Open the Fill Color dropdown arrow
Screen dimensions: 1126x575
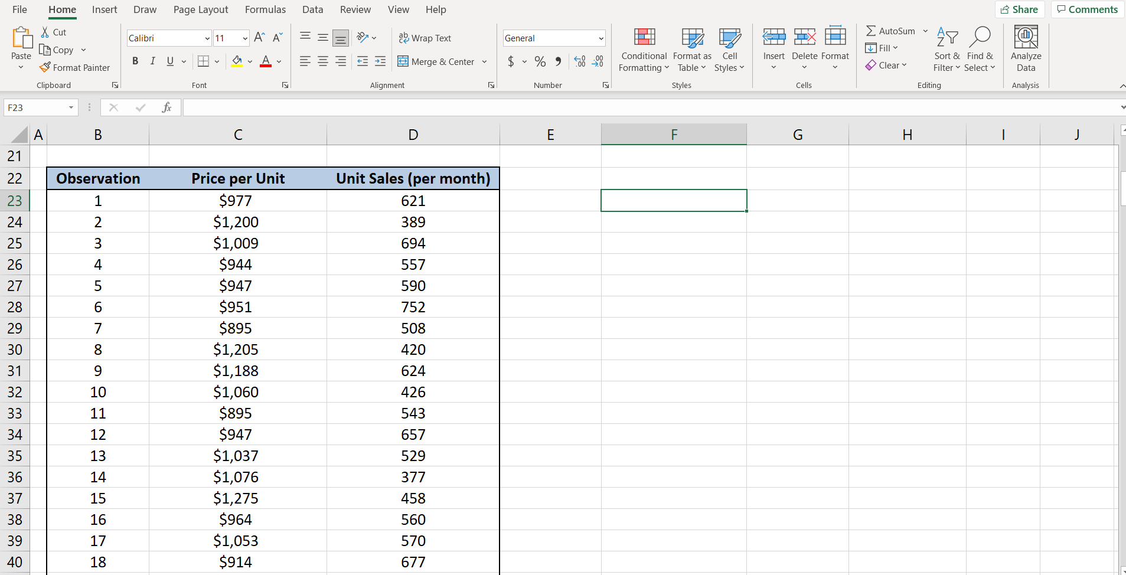(249, 61)
